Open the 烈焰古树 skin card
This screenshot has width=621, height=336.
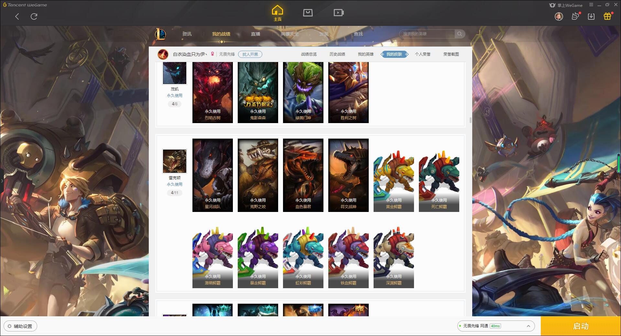[212, 92]
